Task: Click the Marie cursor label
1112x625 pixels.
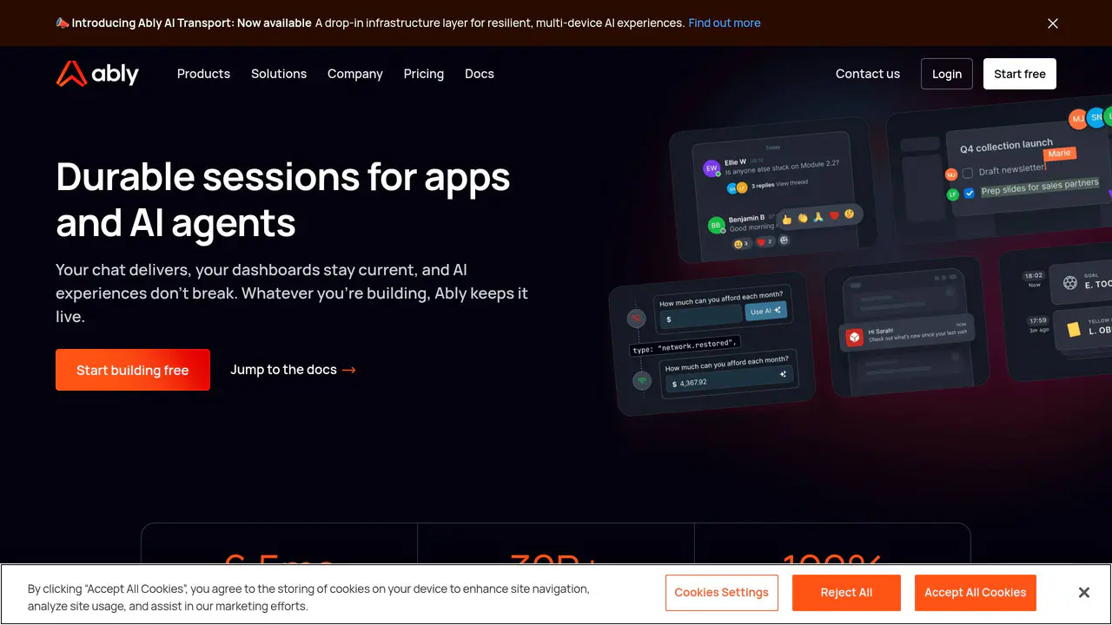Action: click(x=1059, y=154)
